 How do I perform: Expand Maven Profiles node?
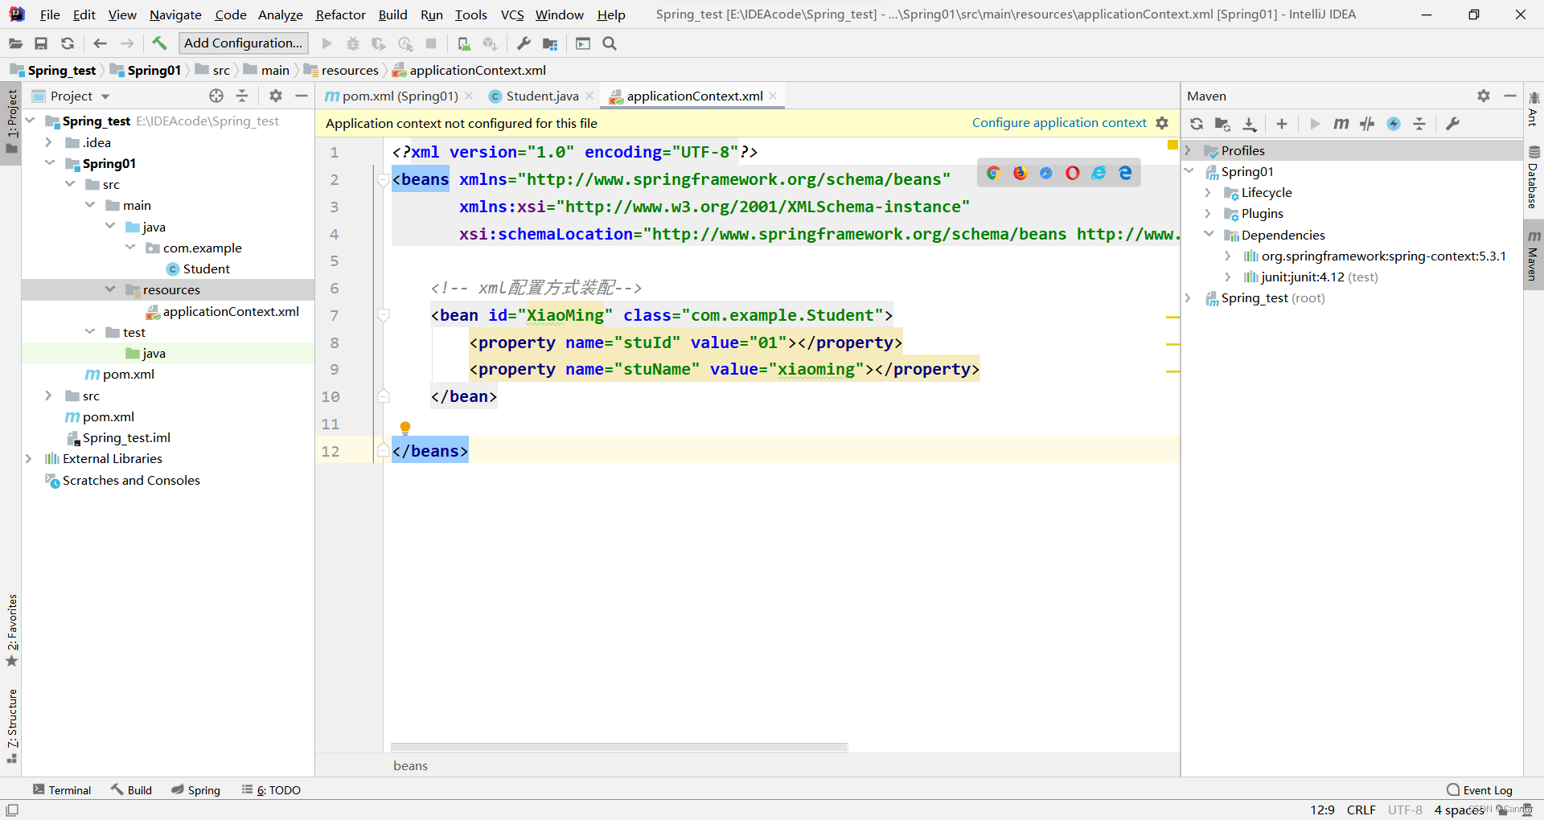[x=1188, y=150]
